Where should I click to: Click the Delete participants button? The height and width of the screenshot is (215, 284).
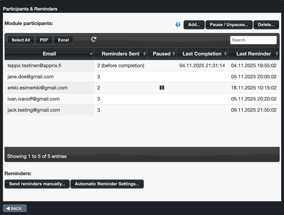[266, 25]
